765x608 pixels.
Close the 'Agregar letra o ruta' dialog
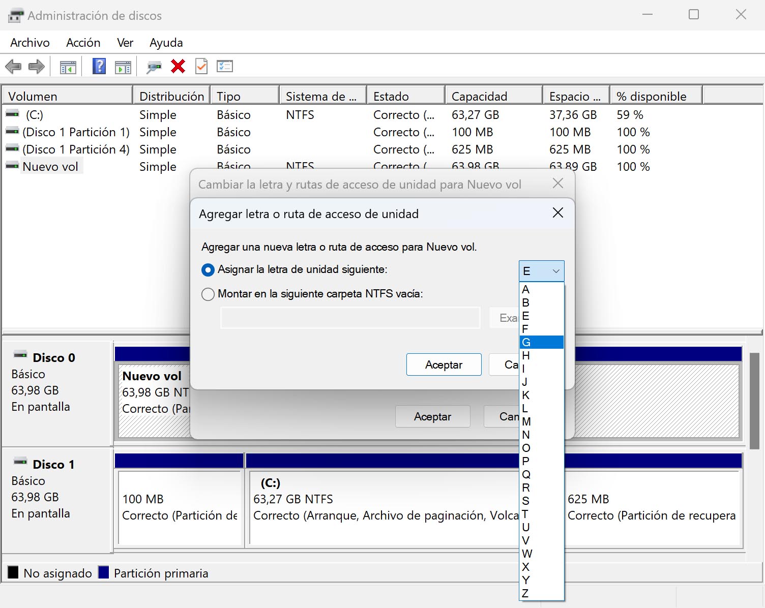558,213
